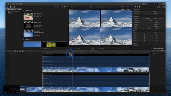
Task: Click the Import Media toolbar icon
Action: pos(14,4)
